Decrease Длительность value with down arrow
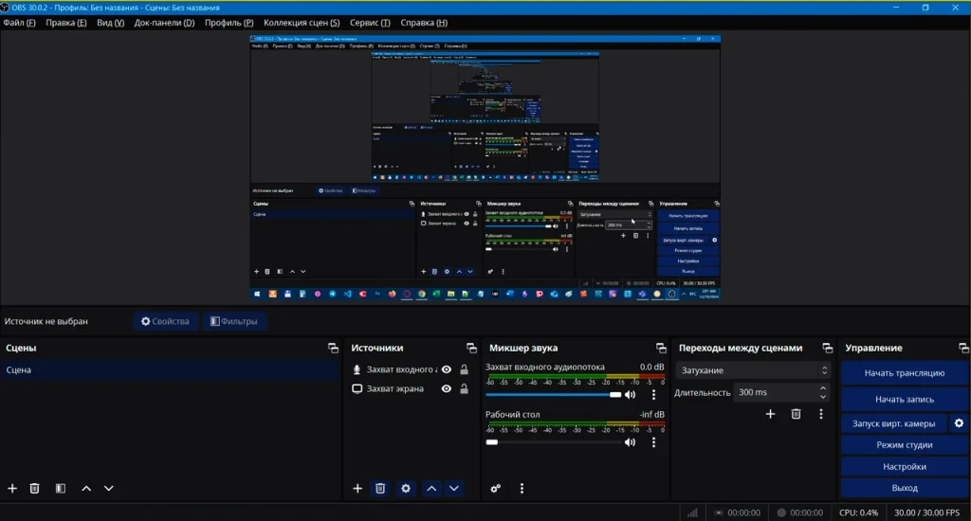The height and width of the screenshot is (521, 971). (x=822, y=396)
